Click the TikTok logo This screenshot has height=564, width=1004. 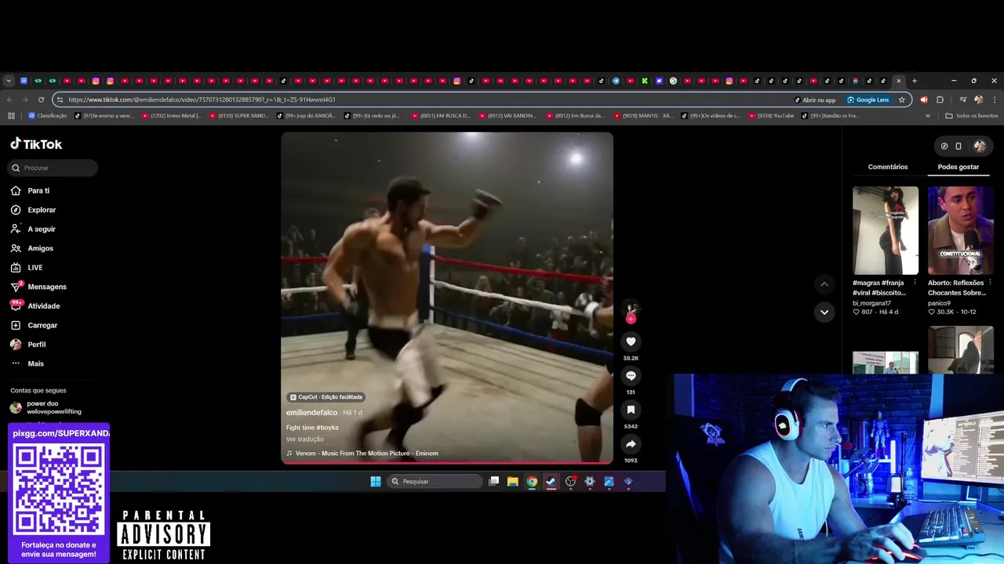pyautogui.click(x=36, y=144)
